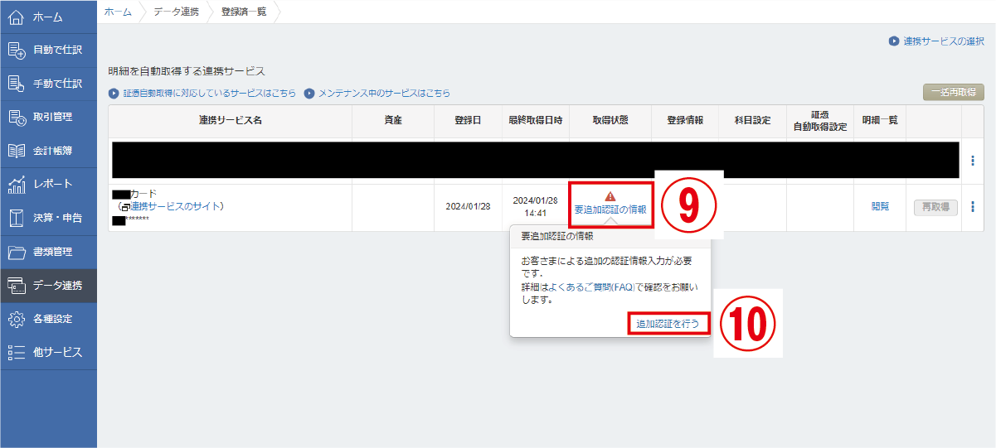Image resolution: width=996 pixels, height=448 pixels.
Task: Click the 連携サービス名 column header
Action: 231,121
